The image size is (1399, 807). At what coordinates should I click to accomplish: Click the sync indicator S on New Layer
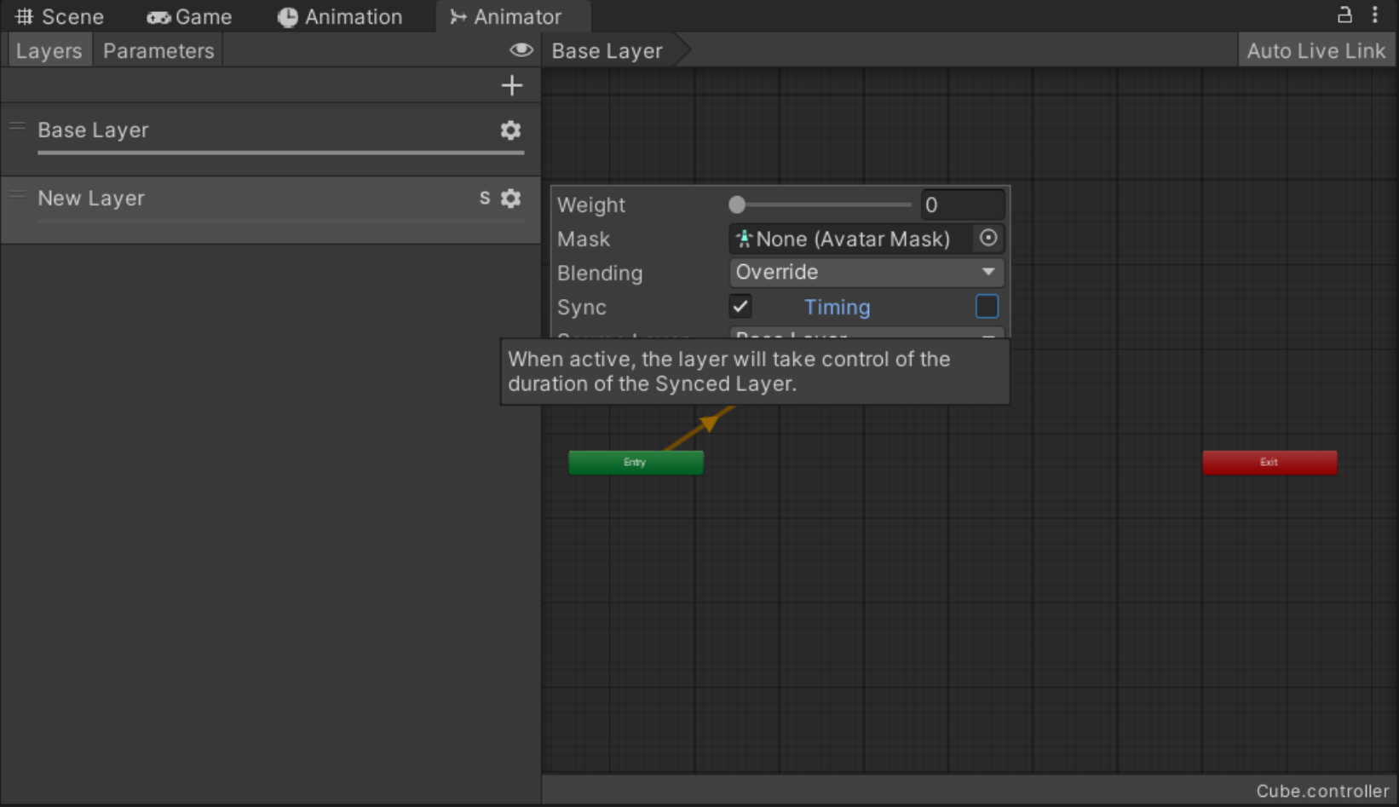click(485, 198)
